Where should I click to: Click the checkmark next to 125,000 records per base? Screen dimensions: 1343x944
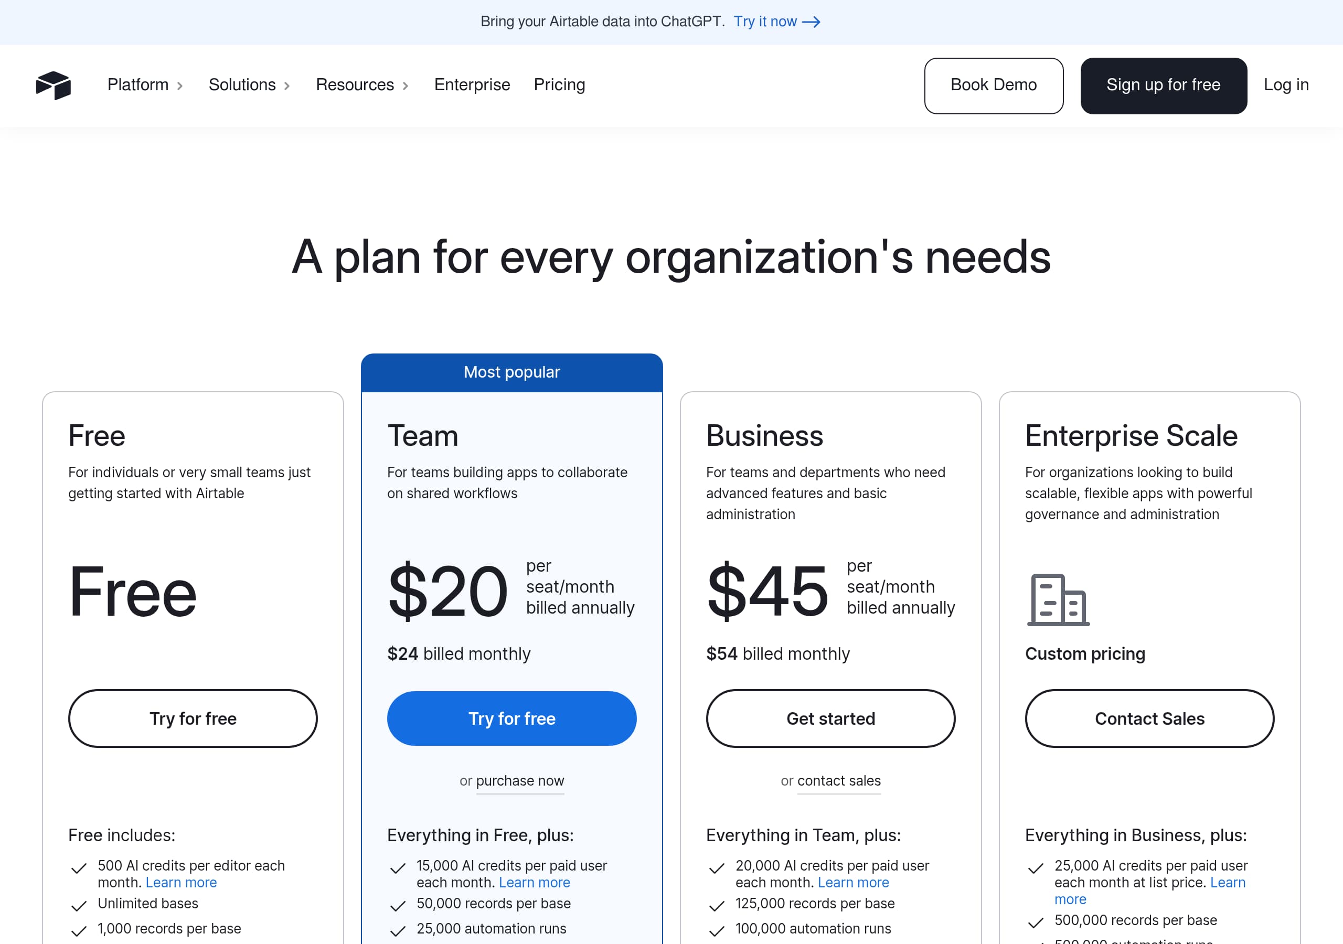[717, 905]
